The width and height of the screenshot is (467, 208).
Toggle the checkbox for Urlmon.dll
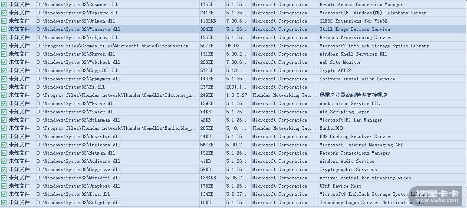3,21
